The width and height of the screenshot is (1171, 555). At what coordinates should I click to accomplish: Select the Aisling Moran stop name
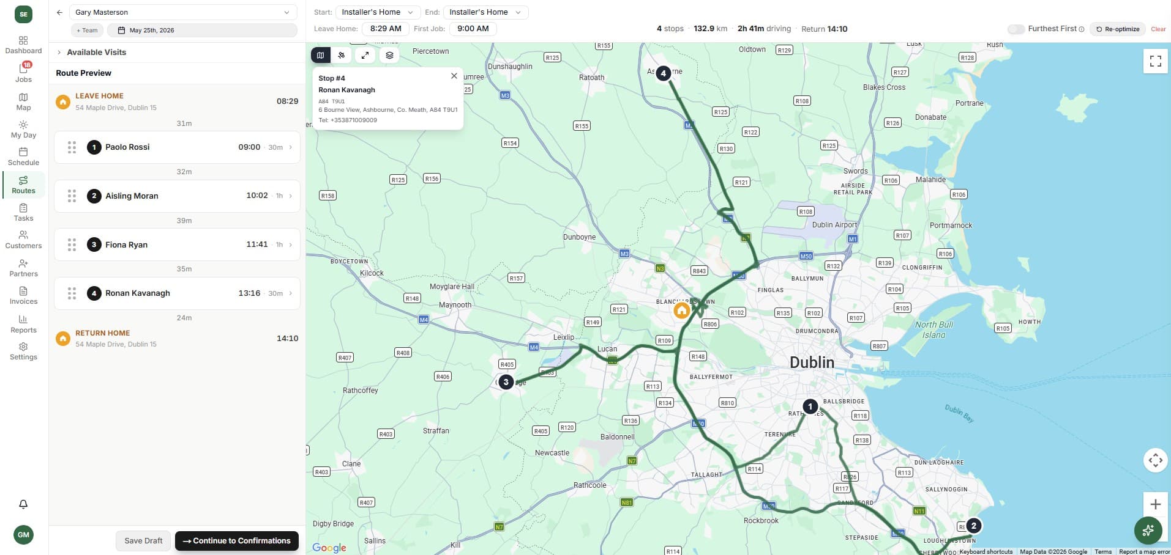click(132, 196)
